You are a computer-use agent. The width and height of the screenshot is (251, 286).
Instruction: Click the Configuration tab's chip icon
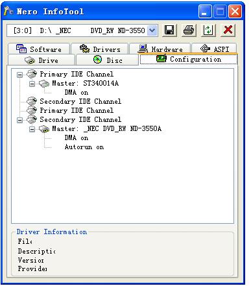161,58
